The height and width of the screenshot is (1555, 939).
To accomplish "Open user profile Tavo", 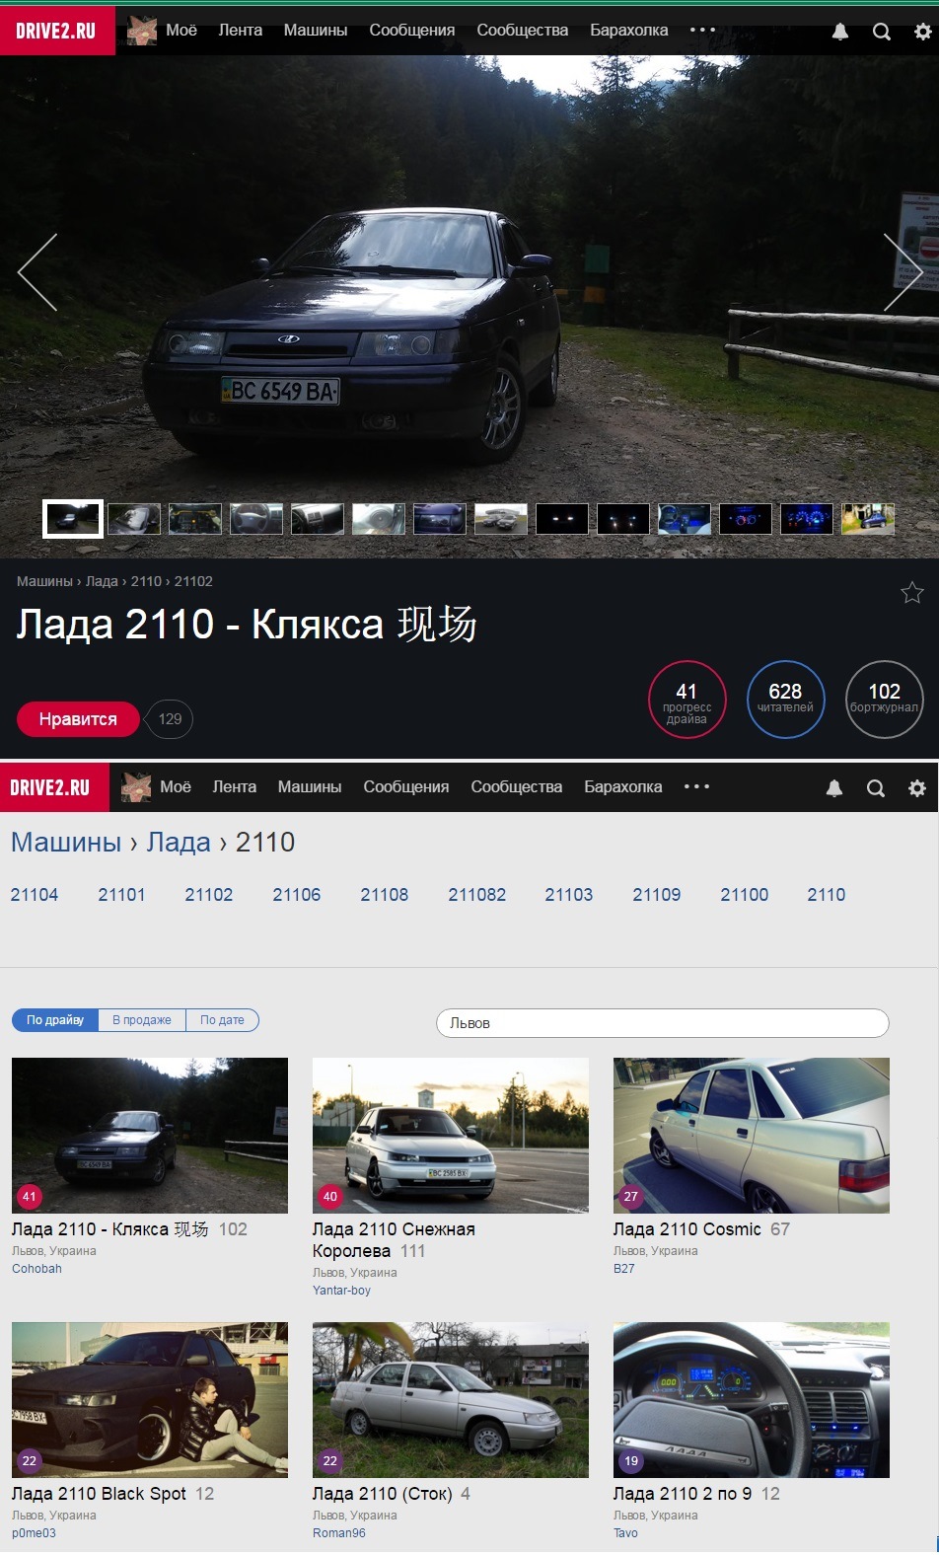I will pos(625,1533).
